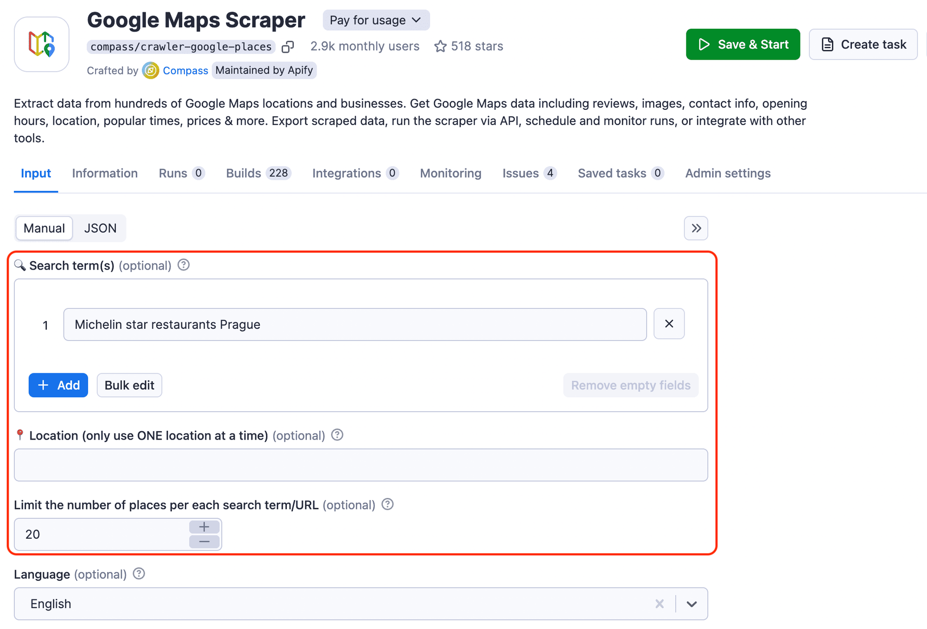Click the Compass author avatar

click(151, 70)
